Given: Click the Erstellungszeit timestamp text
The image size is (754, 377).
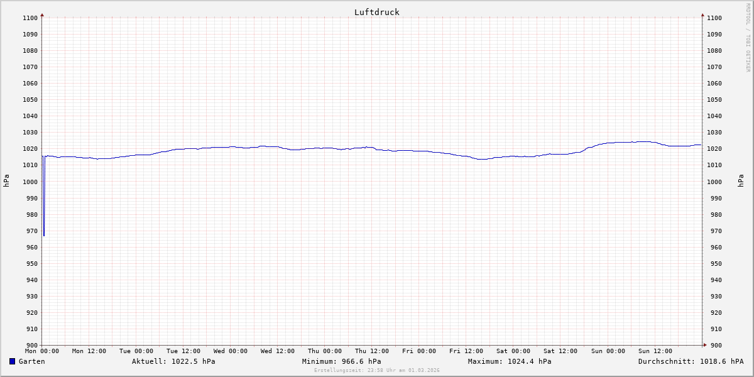Looking at the screenshot, I should [x=376, y=371].
